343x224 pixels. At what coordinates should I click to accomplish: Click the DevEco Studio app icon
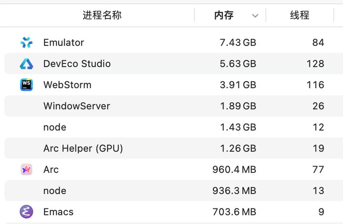tap(26, 64)
